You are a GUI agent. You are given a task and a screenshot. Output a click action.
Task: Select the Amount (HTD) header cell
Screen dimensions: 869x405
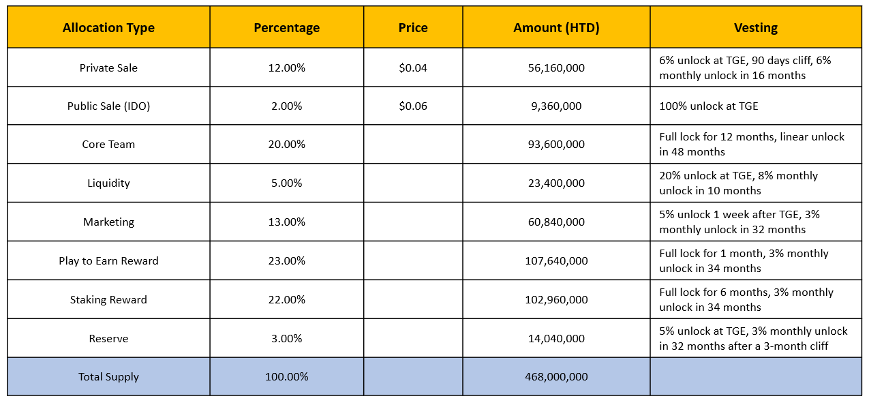click(556, 27)
